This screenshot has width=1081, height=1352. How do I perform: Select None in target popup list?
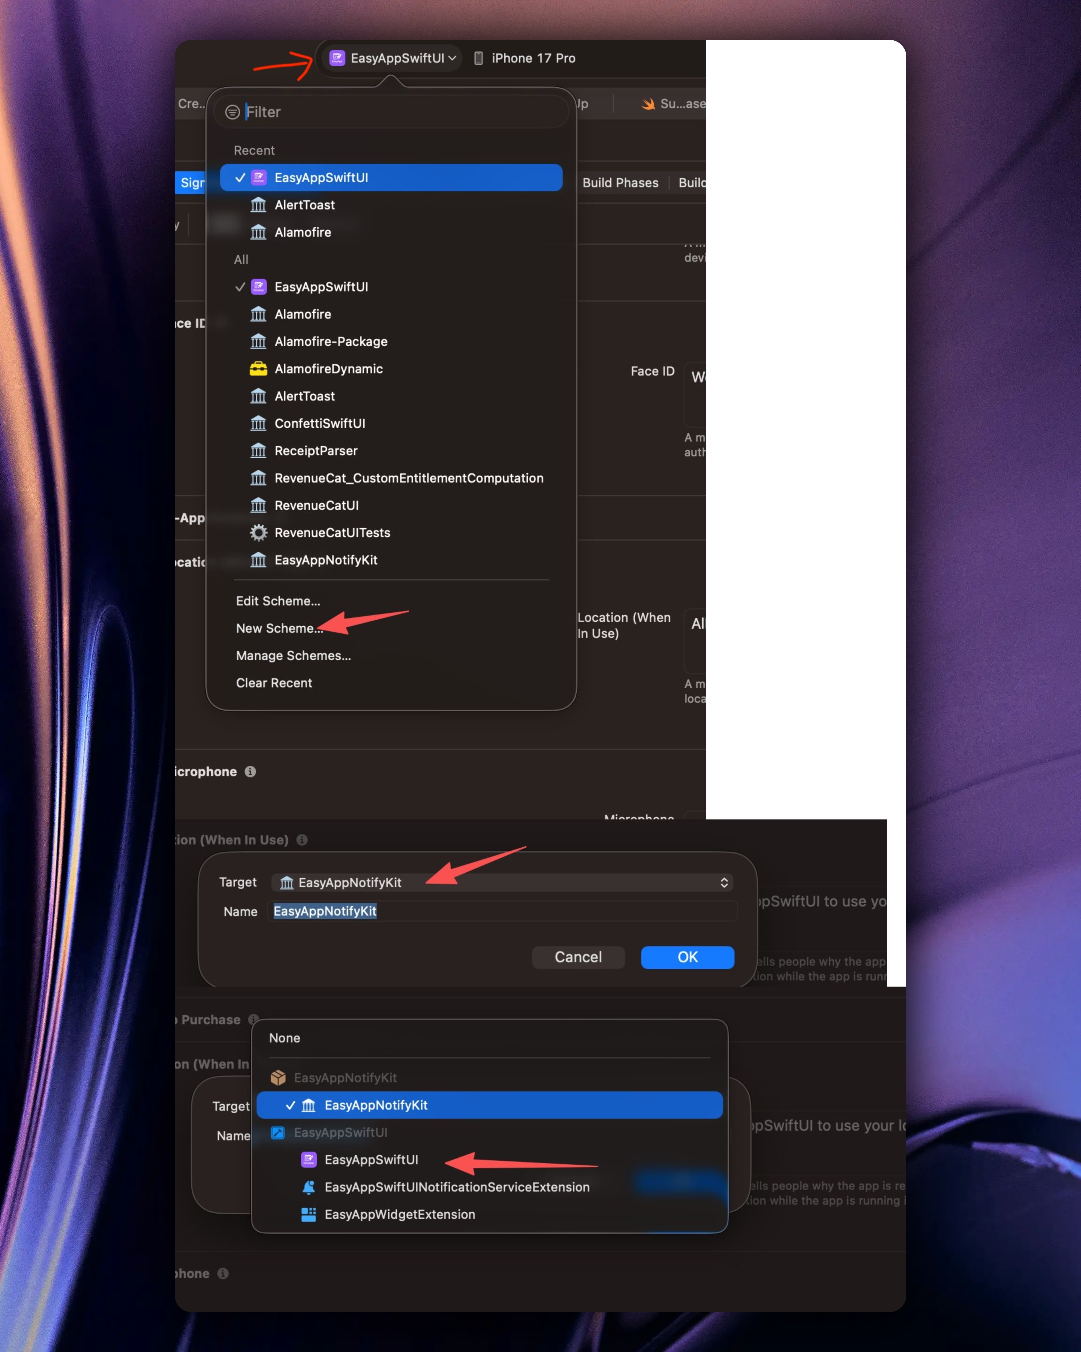point(285,1038)
